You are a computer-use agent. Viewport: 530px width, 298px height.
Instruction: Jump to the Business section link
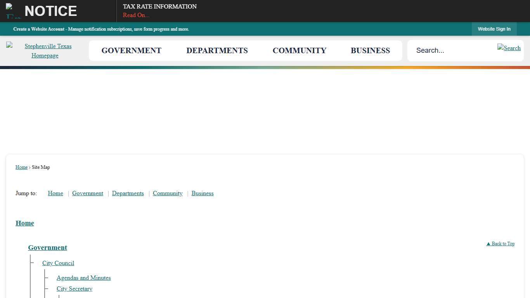click(x=202, y=193)
